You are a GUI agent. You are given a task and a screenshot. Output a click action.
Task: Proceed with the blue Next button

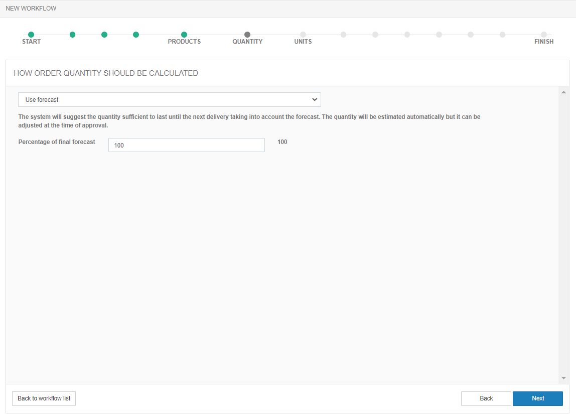point(537,398)
